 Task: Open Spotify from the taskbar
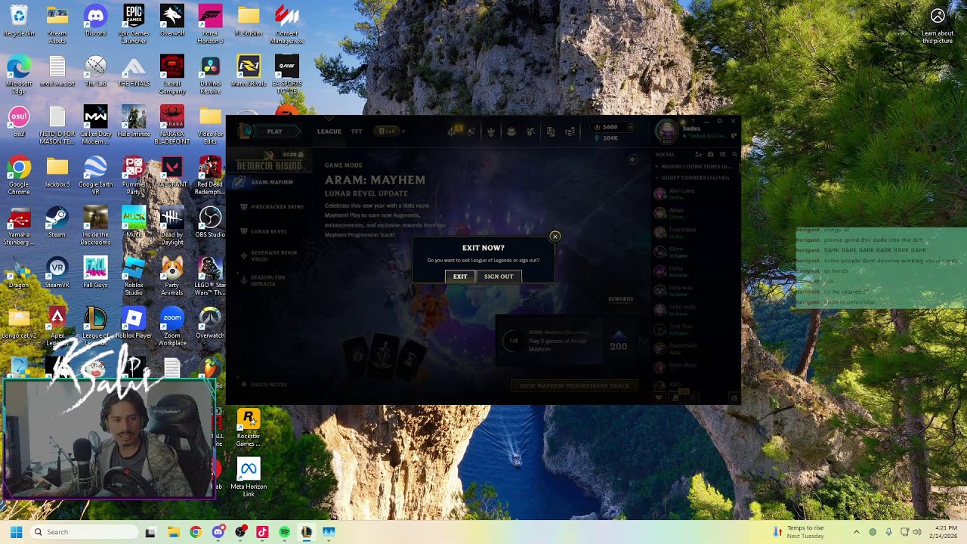[284, 532]
